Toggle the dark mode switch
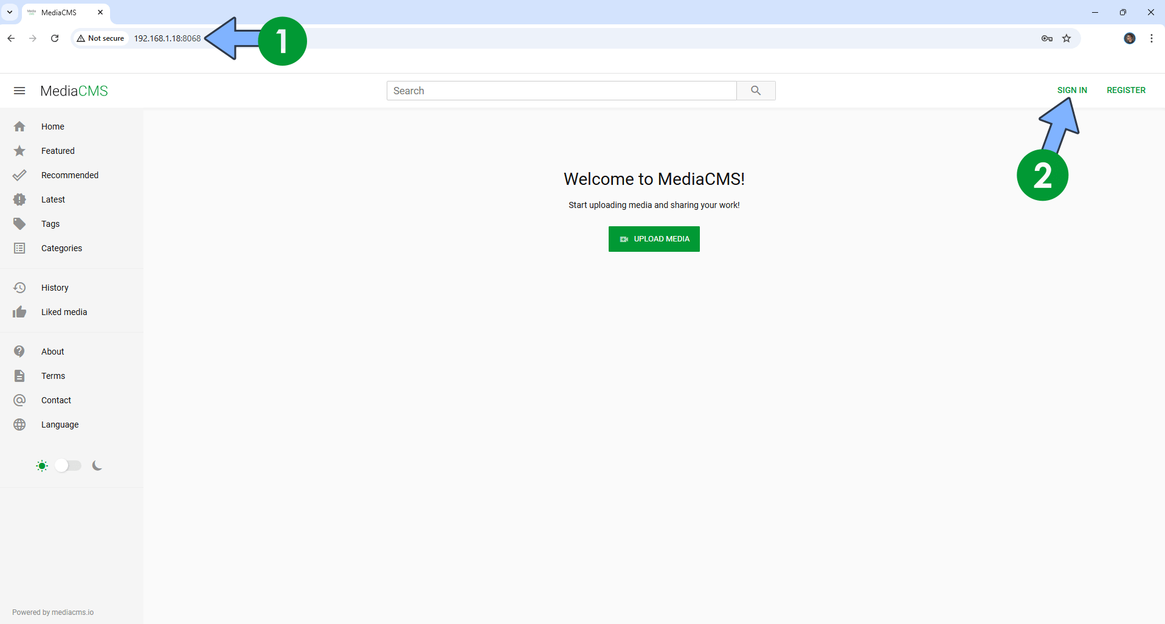1165x624 pixels. pos(68,466)
